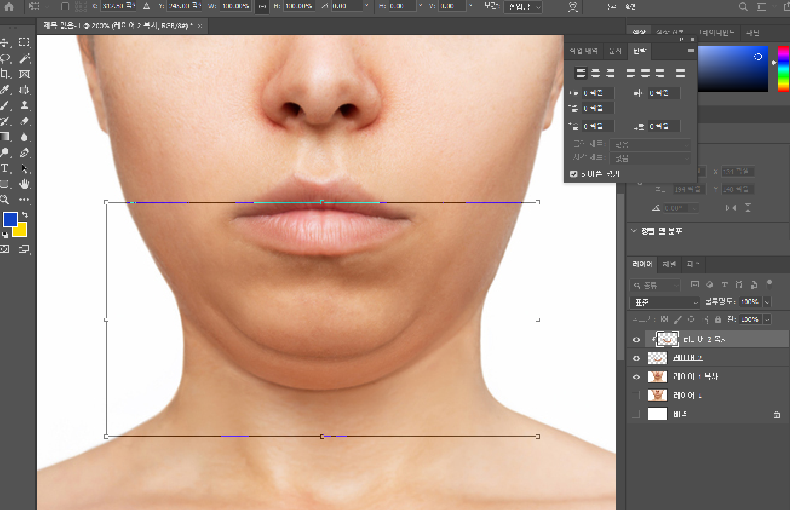Go to the Home screen icon
Viewport: 790px width, 510px height.
pos(9,7)
